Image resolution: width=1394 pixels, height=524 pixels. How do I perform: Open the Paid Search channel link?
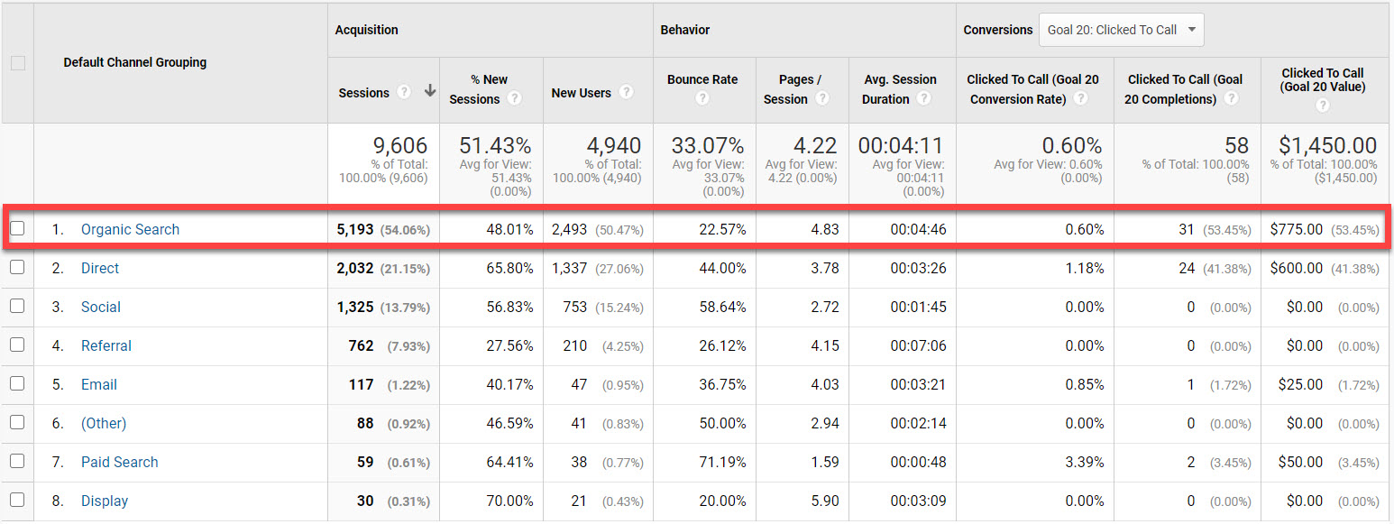119,462
